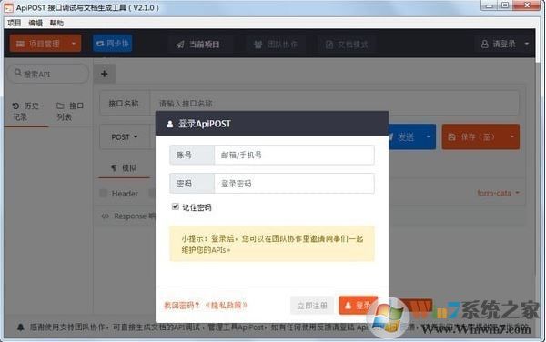The width and height of the screenshot is (546, 342).
Task: Click the blue 同步 button
Action: click(x=113, y=44)
